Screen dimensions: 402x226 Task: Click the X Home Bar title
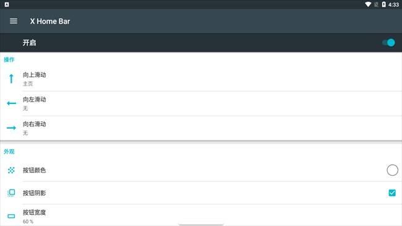[50, 21]
